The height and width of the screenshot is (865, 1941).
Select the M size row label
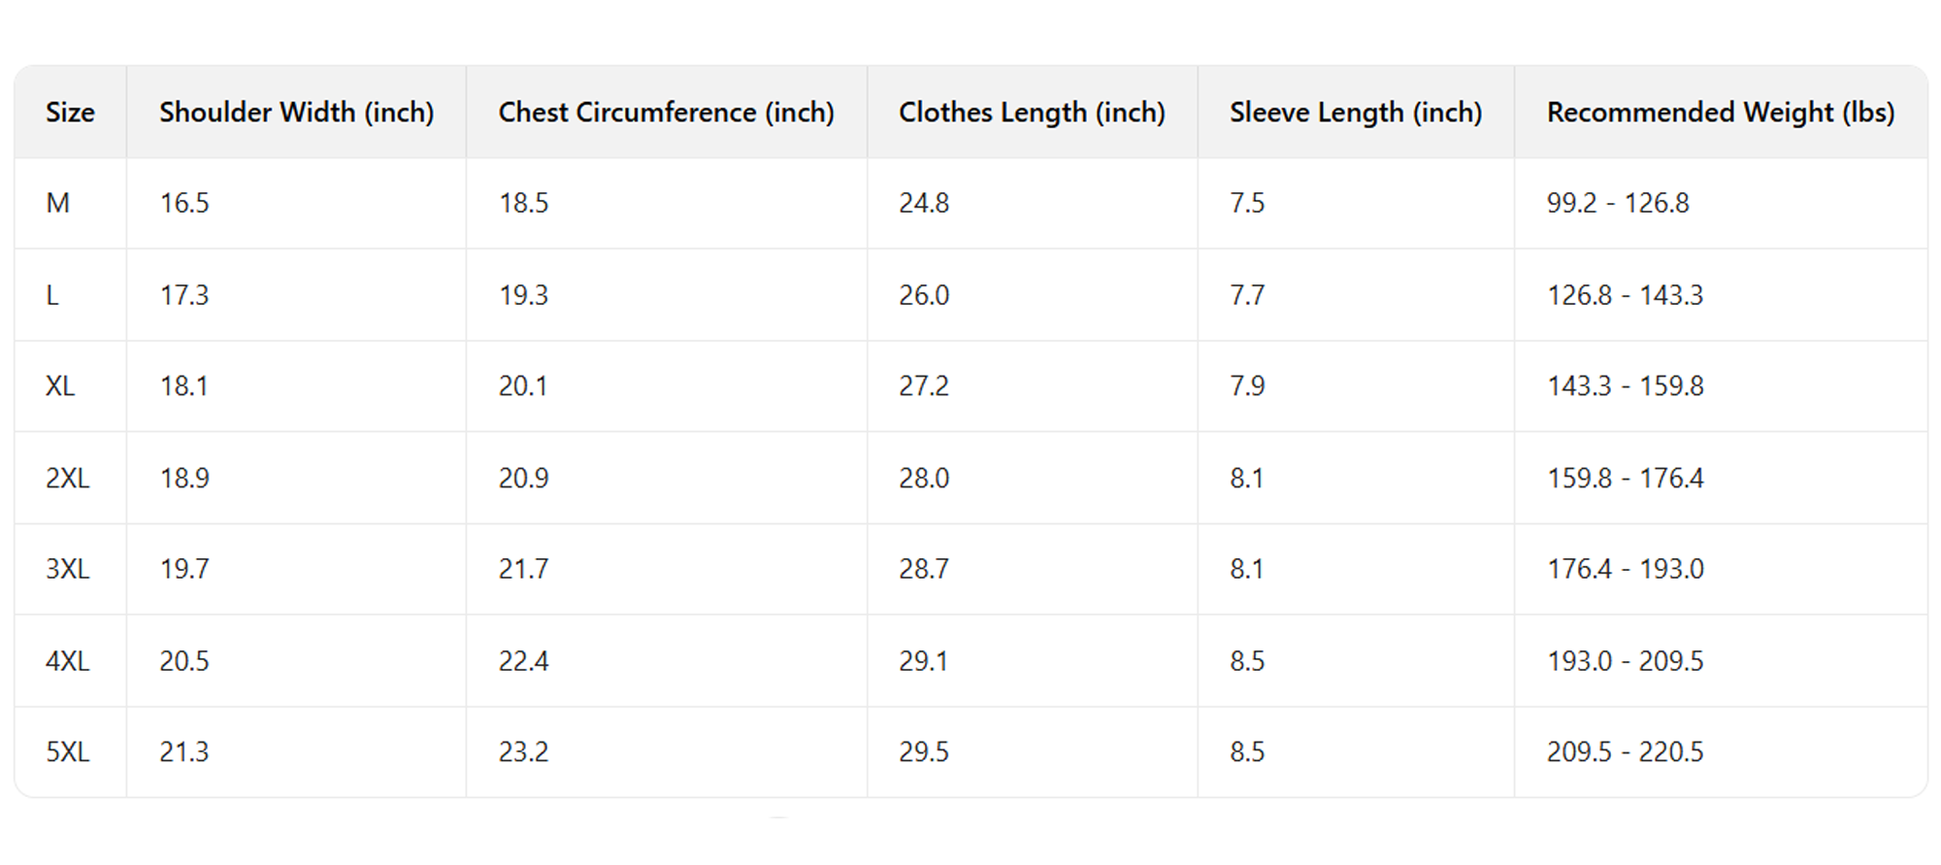pos(58,203)
